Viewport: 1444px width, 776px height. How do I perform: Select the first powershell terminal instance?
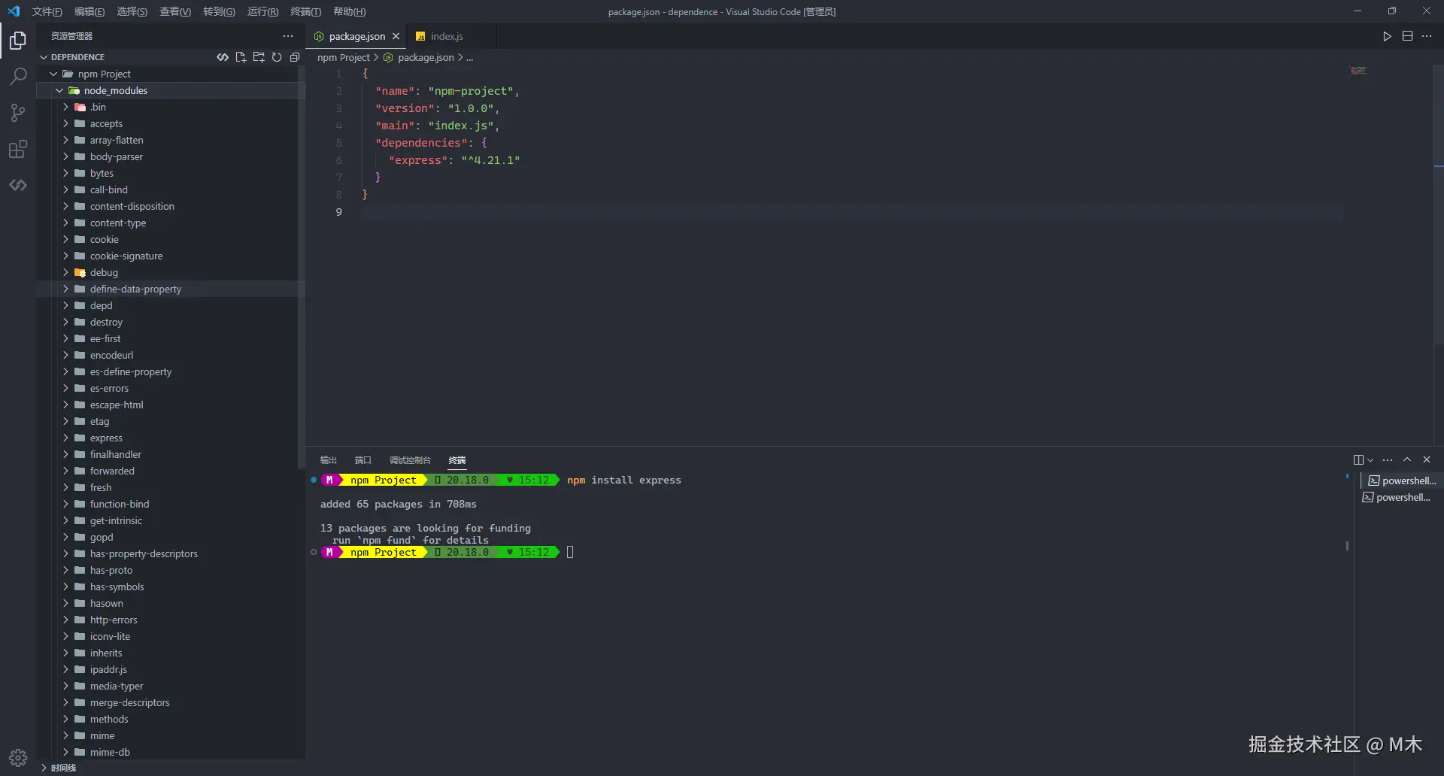click(1402, 481)
